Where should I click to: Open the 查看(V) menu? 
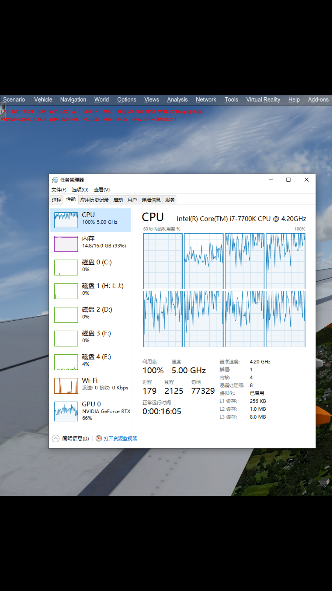coord(102,190)
